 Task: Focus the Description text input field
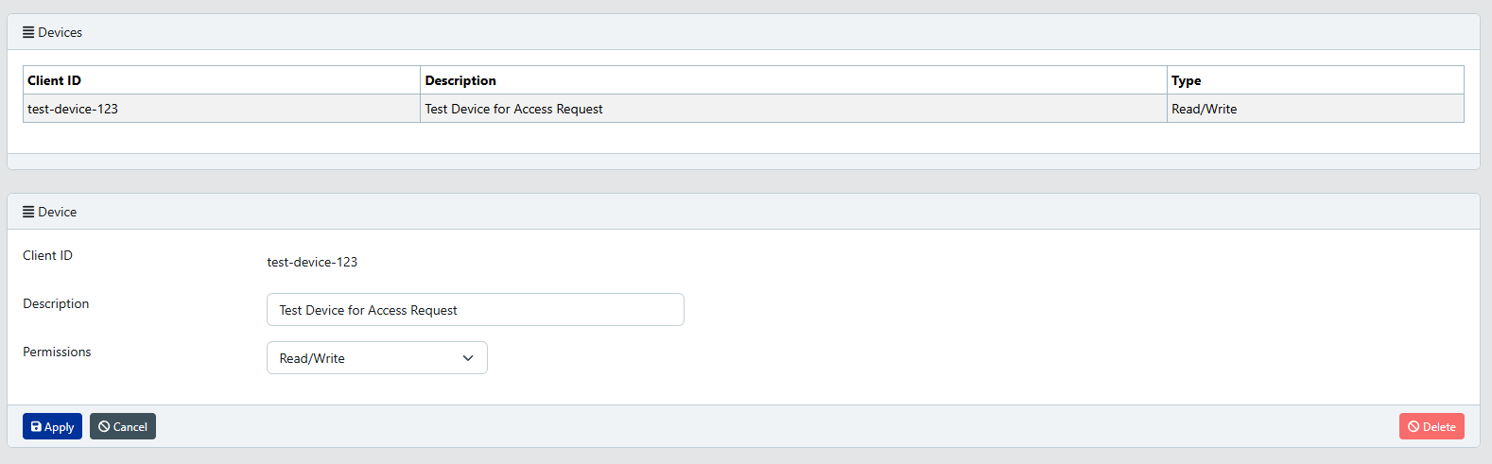coord(475,310)
